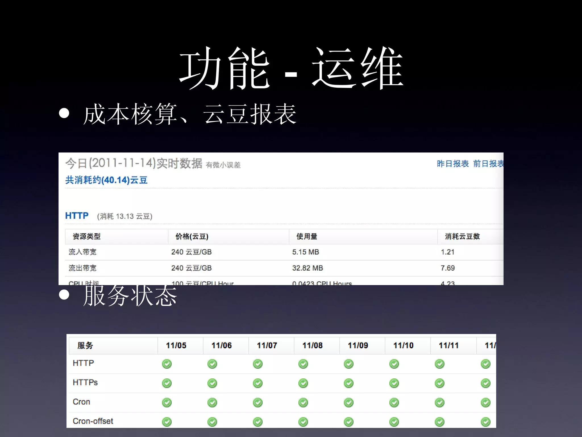
Task: Click HTTPs status check icon for 11/05
Action: pos(167,383)
